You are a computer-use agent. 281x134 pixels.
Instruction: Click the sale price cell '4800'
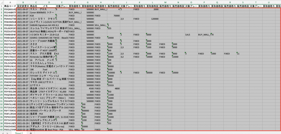pos(114,89)
